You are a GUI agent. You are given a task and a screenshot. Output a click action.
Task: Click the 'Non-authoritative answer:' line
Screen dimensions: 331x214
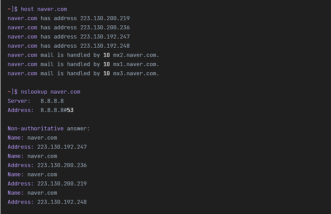[x=49, y=129]
